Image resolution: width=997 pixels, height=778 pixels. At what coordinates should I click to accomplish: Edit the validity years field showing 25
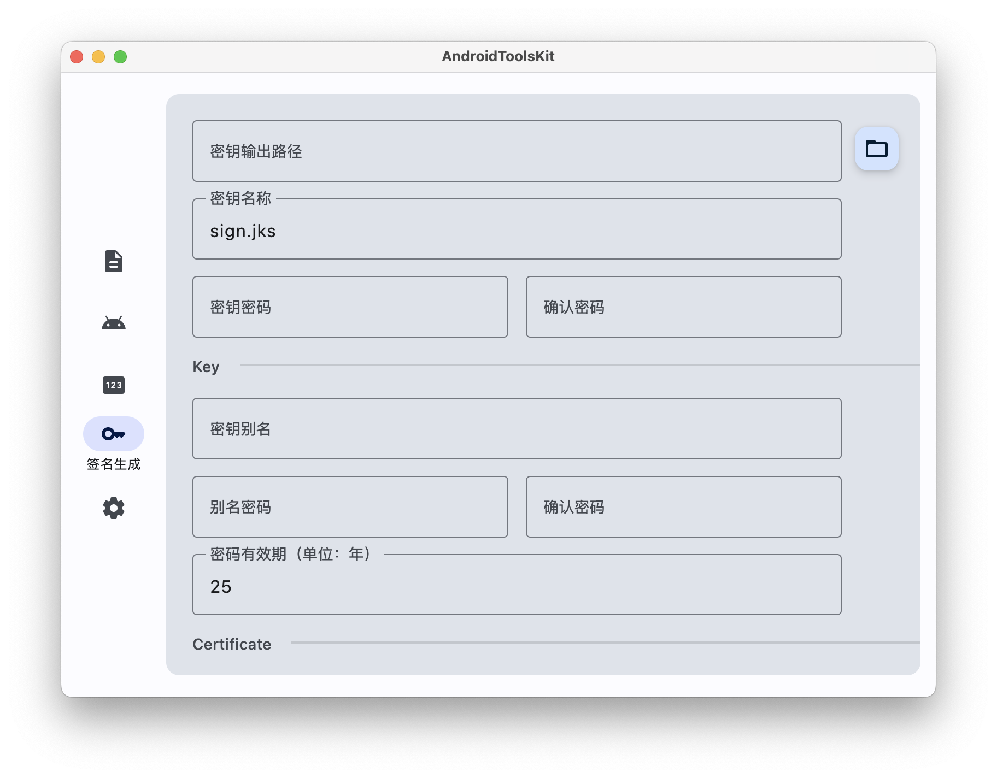pos(517,585)
